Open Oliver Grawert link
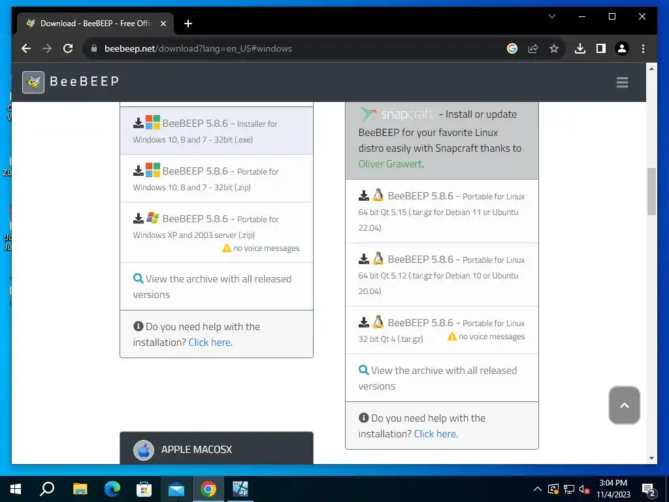This screenshot has height=502, width=669. pyautogui.click(x=390, y=164)
